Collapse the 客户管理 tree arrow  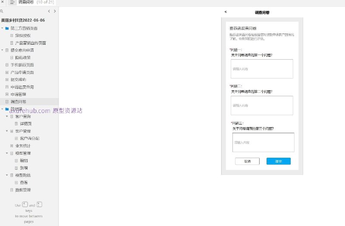pyautogui.click(x=7, y=131)
